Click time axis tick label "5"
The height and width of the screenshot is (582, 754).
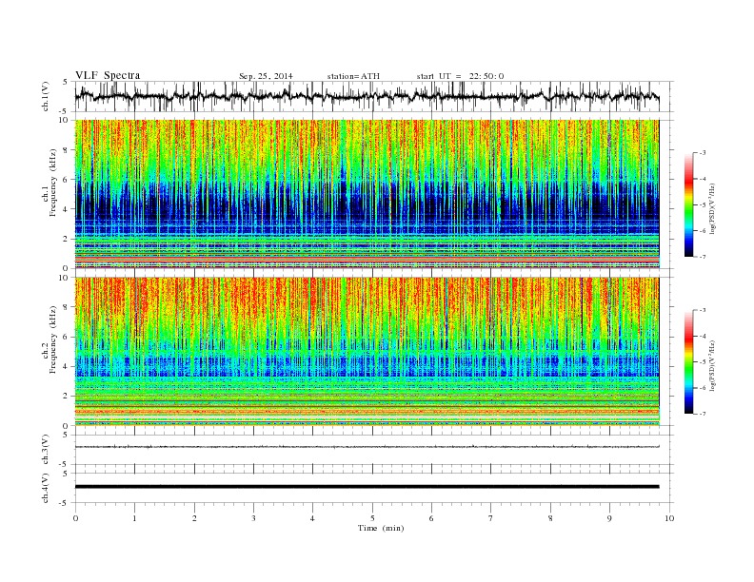(x=372, y=518)
